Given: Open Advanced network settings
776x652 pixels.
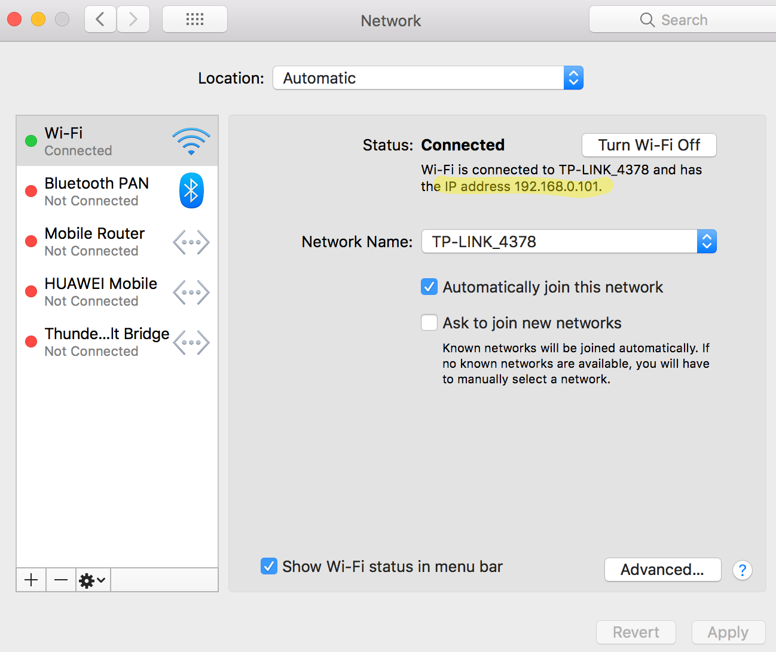Looking at the screenshot, I should pyautogui.click(x=663, y=570).
